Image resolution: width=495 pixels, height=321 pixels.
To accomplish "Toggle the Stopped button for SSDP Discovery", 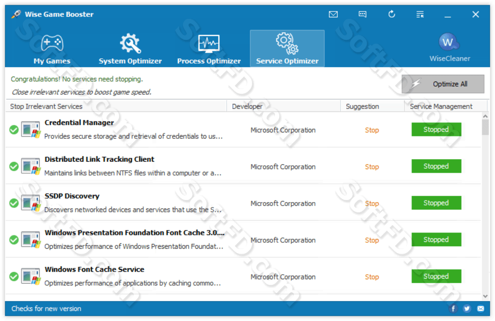I will tap(436, 203).
